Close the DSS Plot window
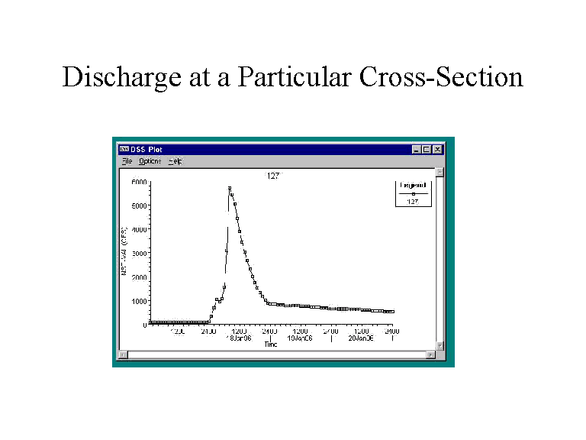Viewport: 586px width, 440px height. point(438,150)
